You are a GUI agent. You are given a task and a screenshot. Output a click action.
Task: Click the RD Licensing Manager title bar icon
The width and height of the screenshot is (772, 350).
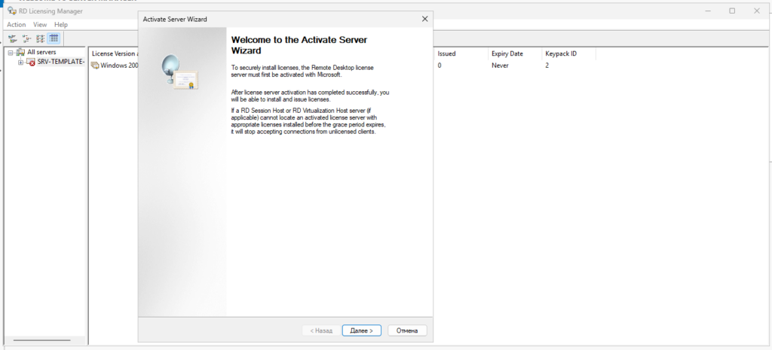(11, 11)
